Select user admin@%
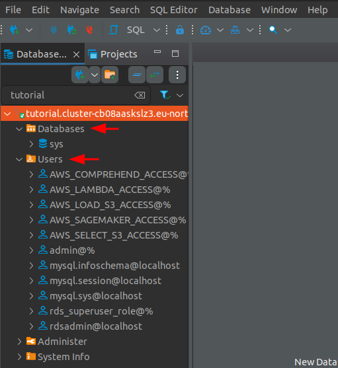The image size is (338, 368). coord(72,250)
